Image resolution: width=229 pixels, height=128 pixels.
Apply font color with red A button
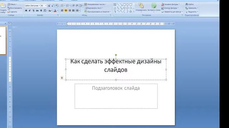click(x=55, y=10)
